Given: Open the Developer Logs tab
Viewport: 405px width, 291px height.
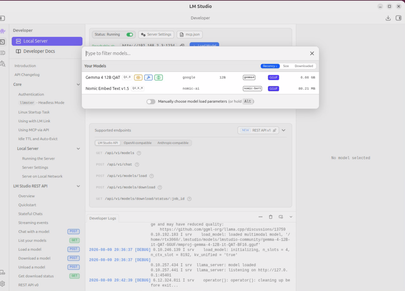Looking at the screenshot, I should point(102,218).
